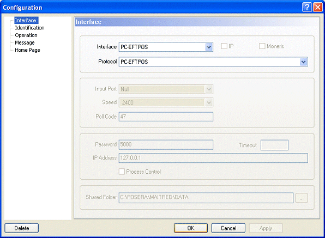Click the Cancel button
This screenshot has width=325, height=238.
click(228, 228)
